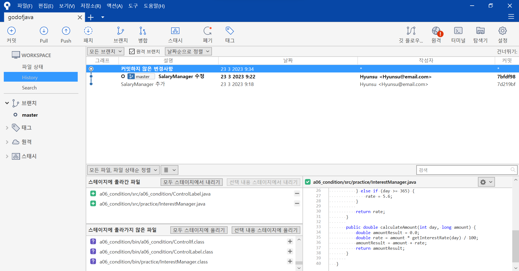
Task: Select the uncommitted changes (커밋하지 않은 변경사항) row
Action: point(302,69)
